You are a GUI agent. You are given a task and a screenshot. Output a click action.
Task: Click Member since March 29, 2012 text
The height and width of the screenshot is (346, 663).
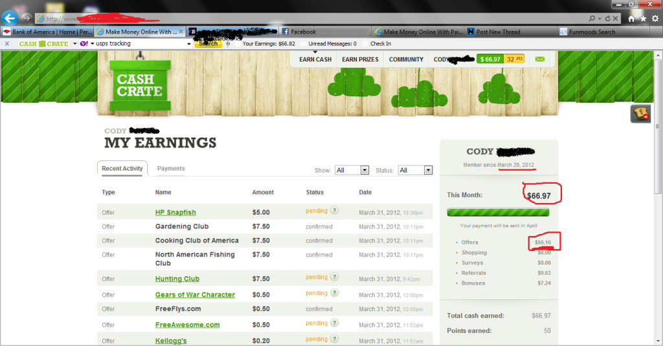point(499,165)
